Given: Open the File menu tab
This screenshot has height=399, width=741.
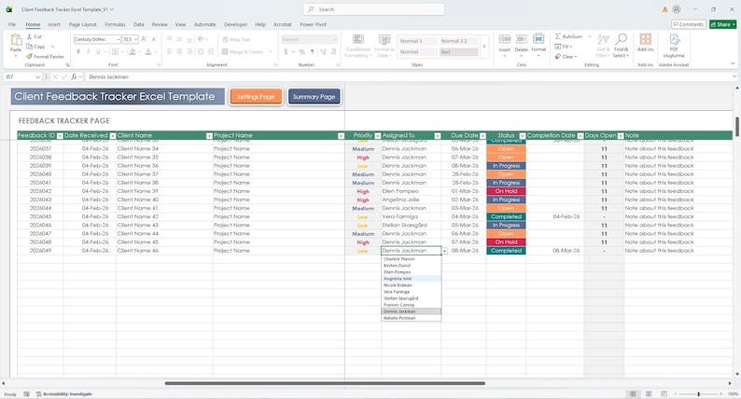Looking at the screenshot, I should click(12, 24).
